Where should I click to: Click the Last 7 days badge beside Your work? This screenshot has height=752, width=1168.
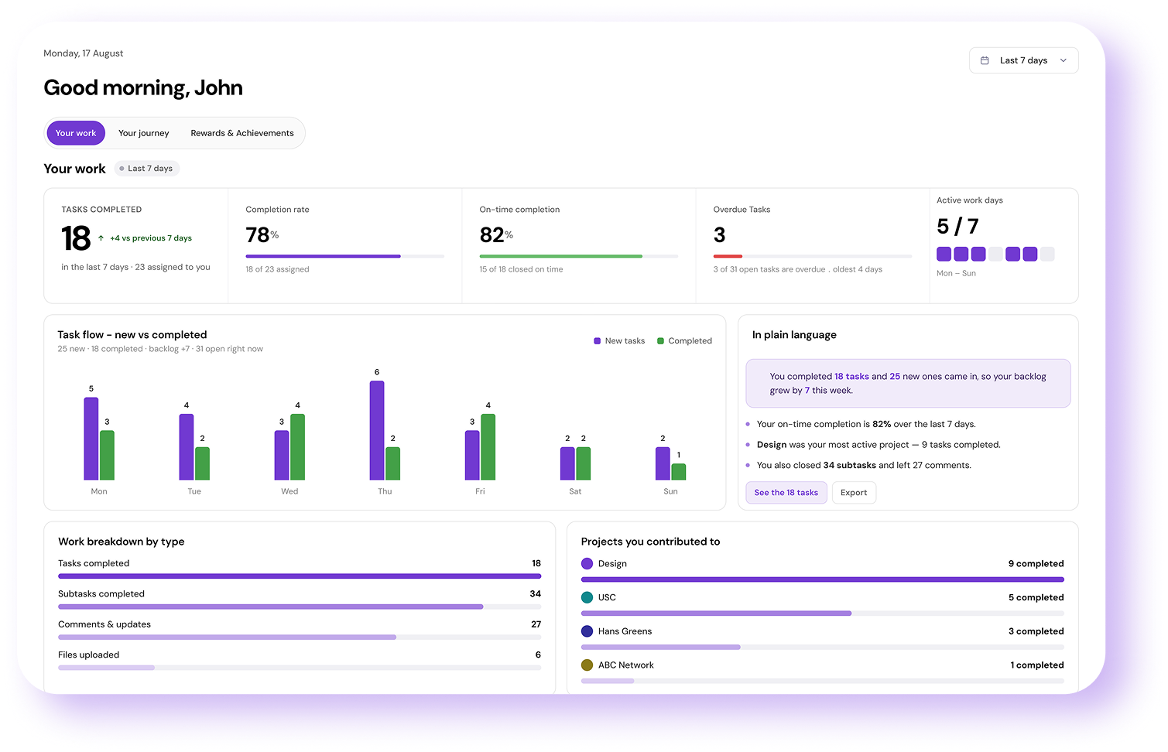coord(146,169)
